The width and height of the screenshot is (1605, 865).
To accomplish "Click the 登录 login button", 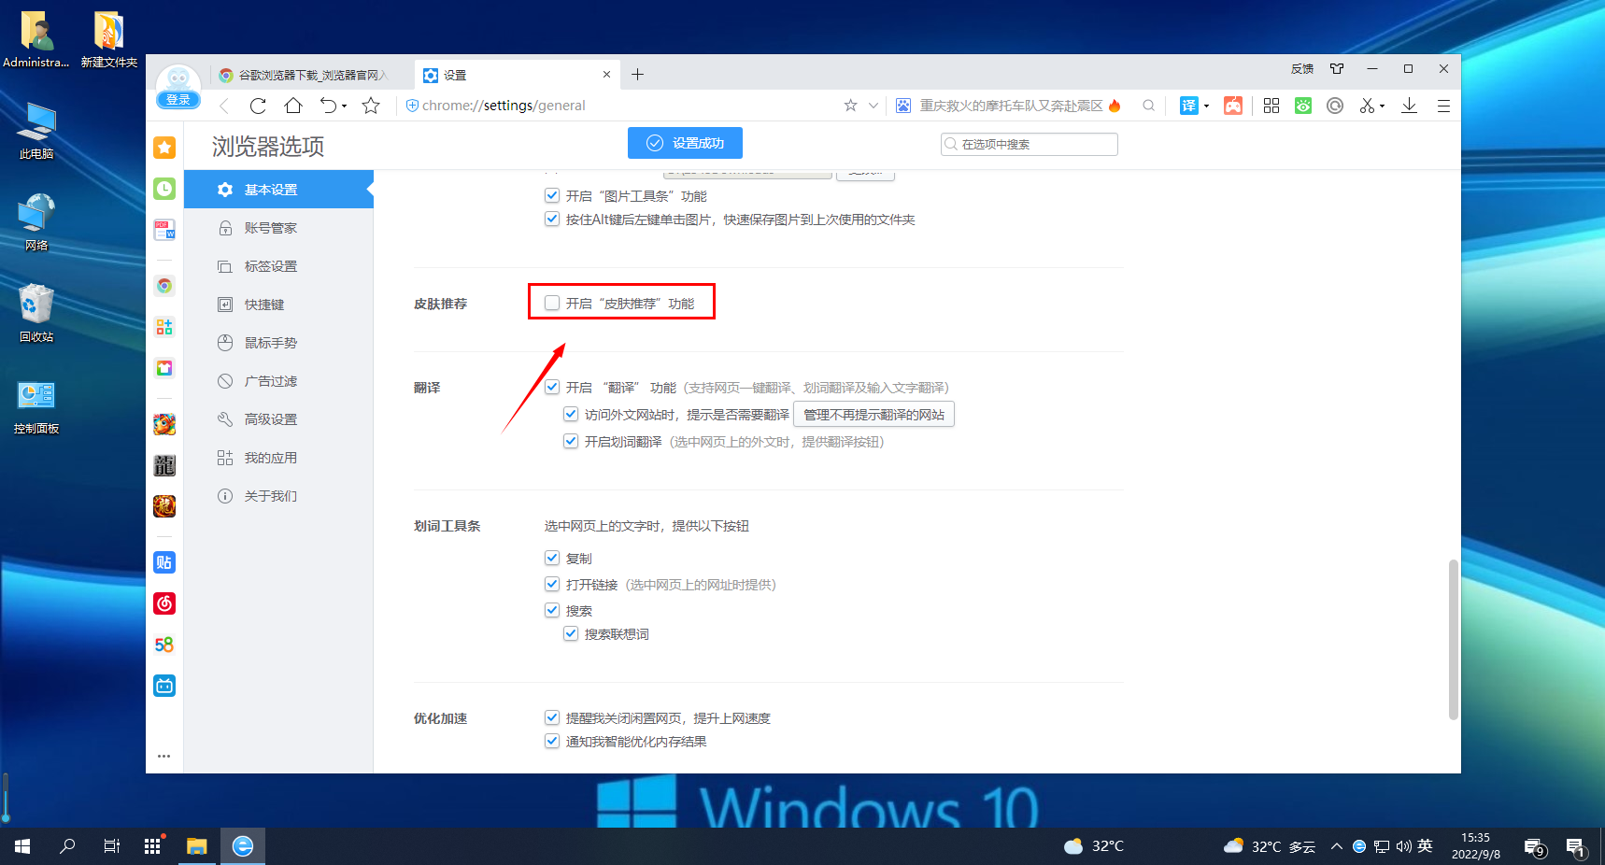I will tap(178, 100).
